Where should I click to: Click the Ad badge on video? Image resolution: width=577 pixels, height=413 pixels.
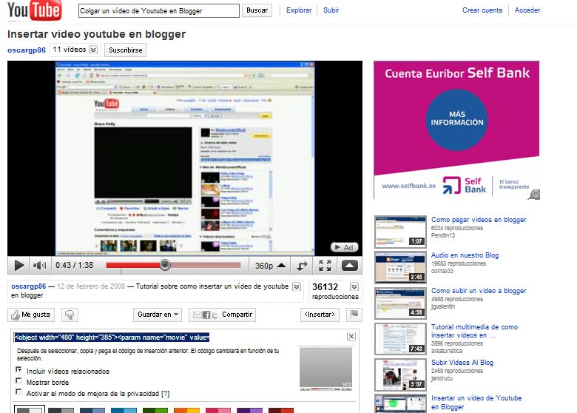345,247
